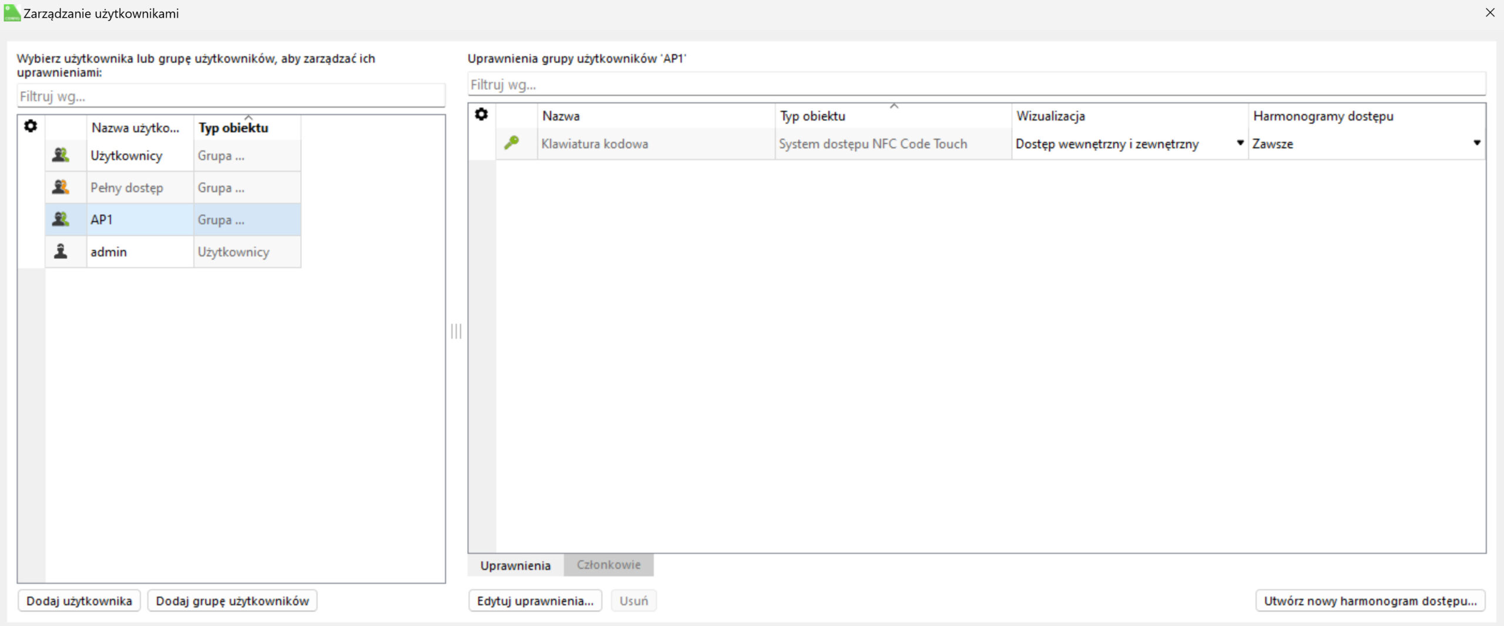Click Utwórz nowy harmonogram dostępu button
The width and height of the screenshot is (1504, 626).
pos(1369,601)
